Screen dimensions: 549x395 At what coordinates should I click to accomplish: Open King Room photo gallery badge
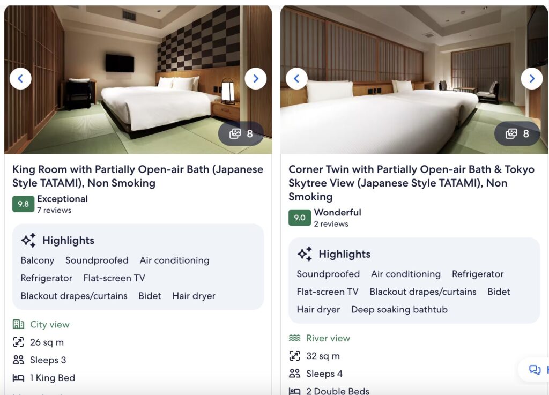tap(241, 133)
